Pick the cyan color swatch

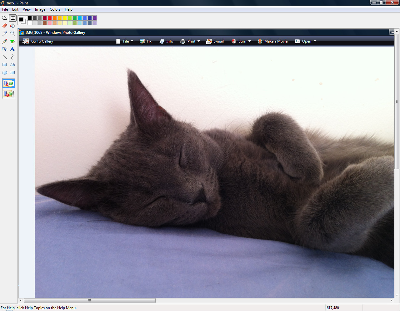pyautogui.click(x=80, y=18)
